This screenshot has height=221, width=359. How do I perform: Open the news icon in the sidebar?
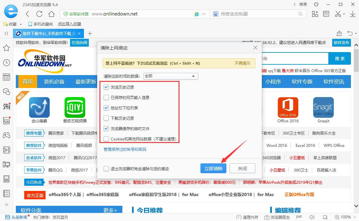pyautogui.click(x=6, y=77)
